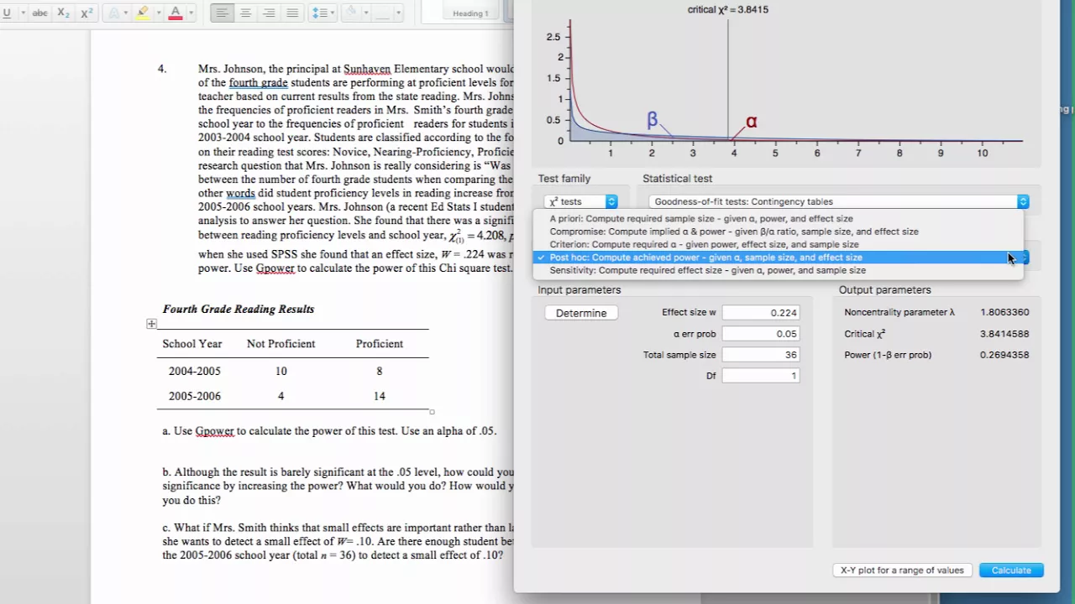Screen dimensions: 1075x604
Task: Click the text effects icon
Action: (114, 13)
